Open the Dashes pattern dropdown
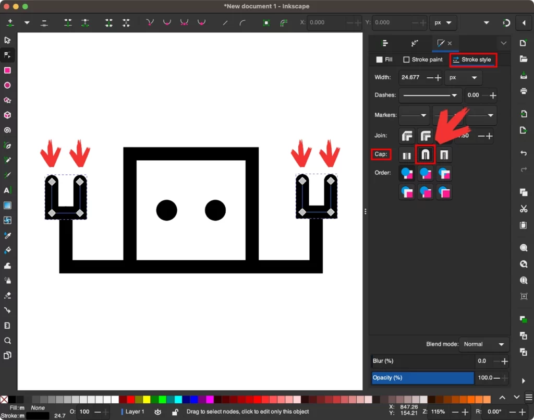Viewport: 534px width, 420px height. [430, 95]
